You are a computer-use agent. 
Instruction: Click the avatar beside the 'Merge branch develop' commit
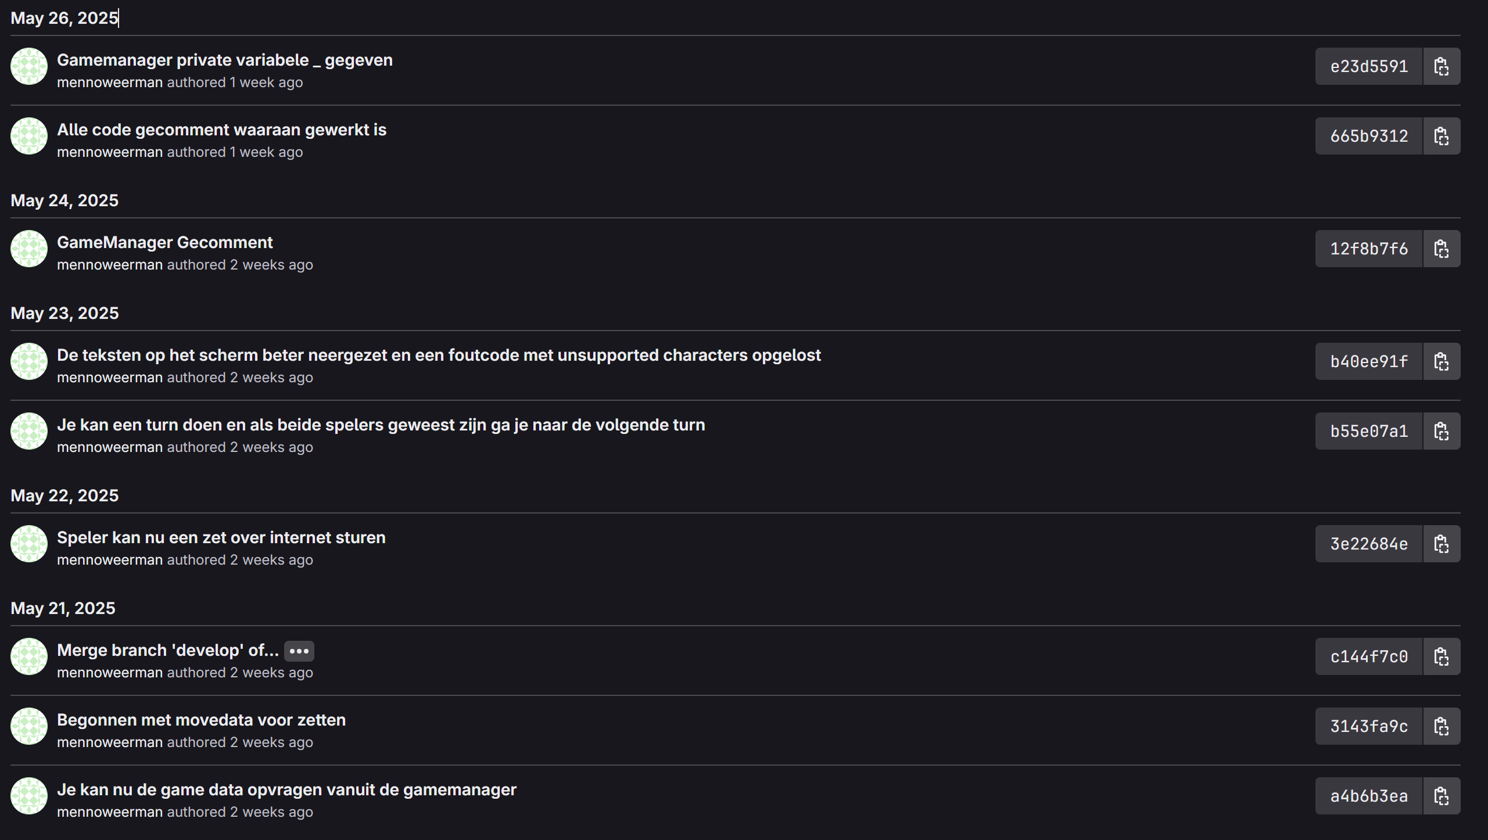click(29, 656)
